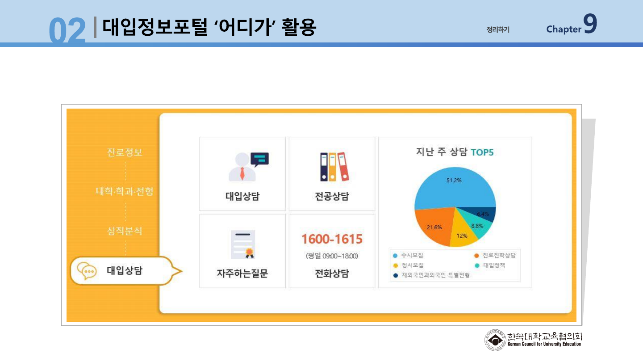The width and height of the screenshot is (643, 362).
Task: Click the 재외국민과외국인 특별전형 legend label
Action: click(435, 275)
